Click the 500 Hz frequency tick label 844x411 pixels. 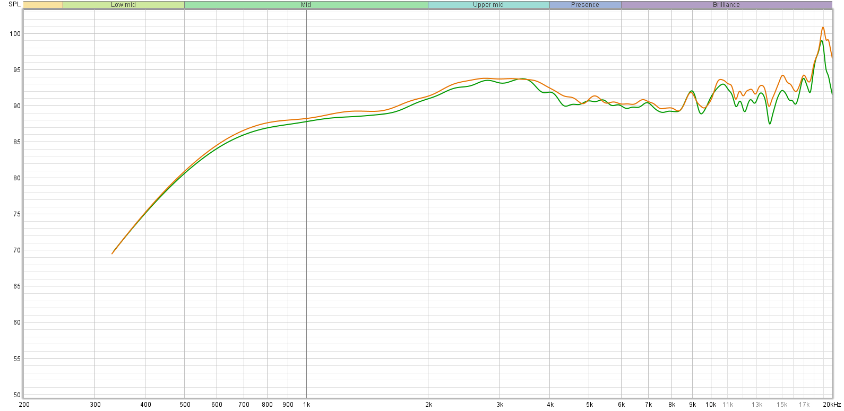185,405
